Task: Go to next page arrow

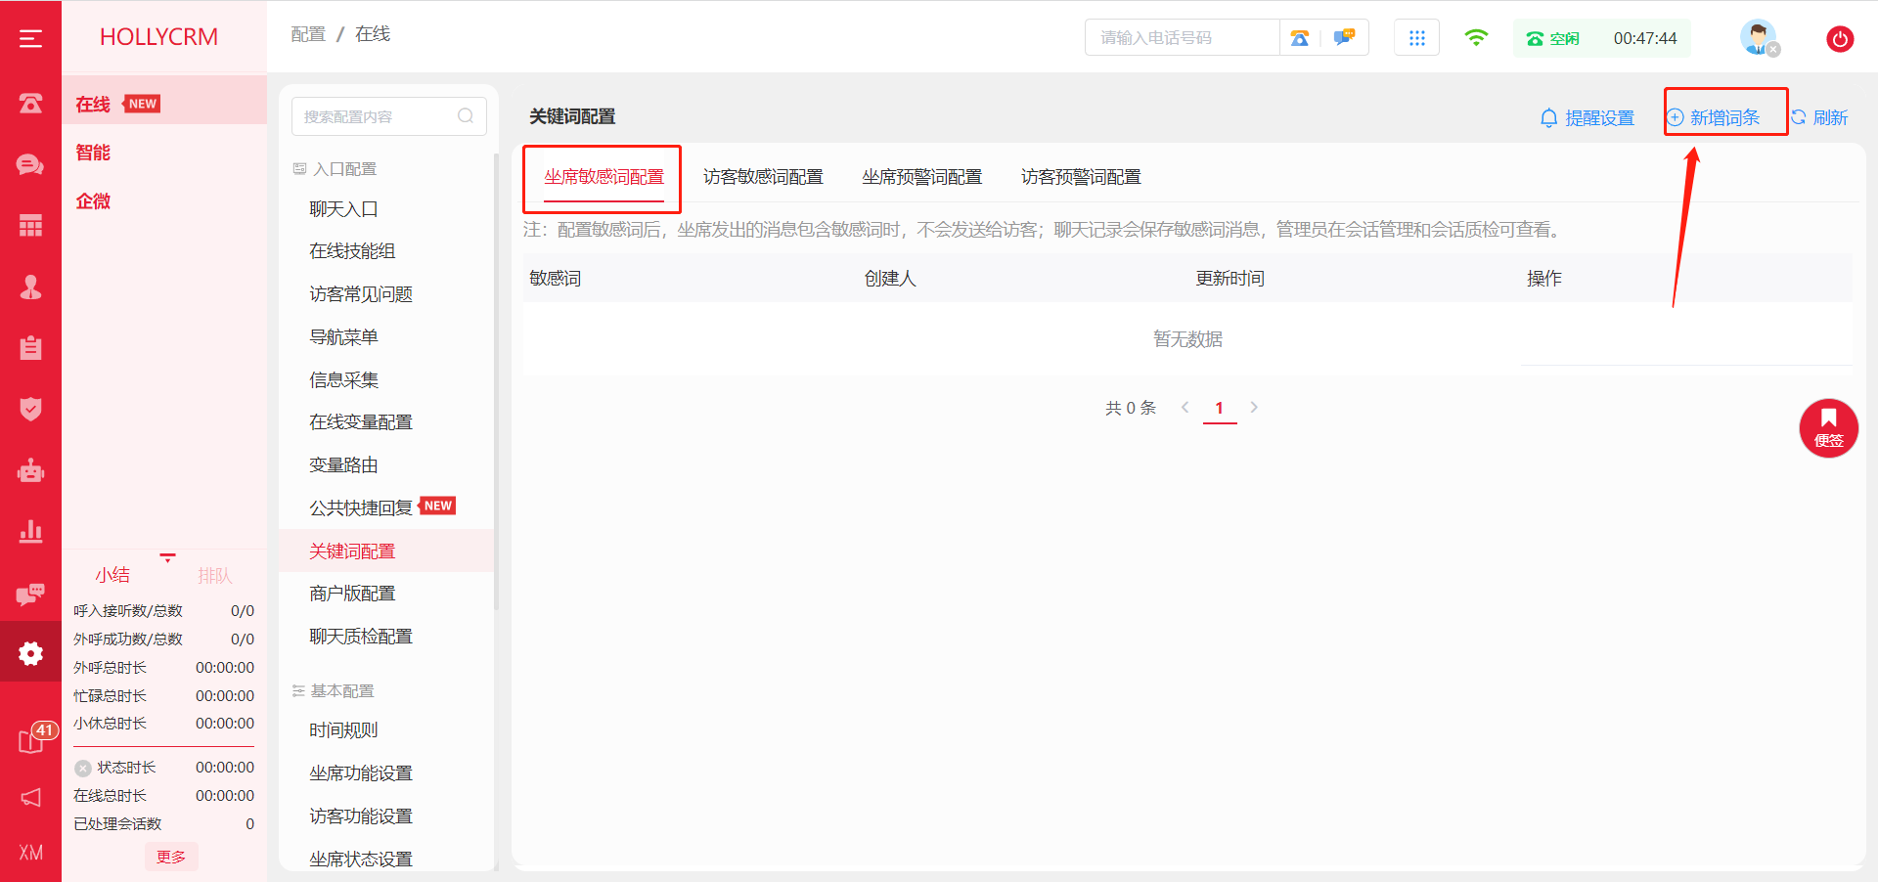Action: pyautogui.click(x=1254, y=408)
